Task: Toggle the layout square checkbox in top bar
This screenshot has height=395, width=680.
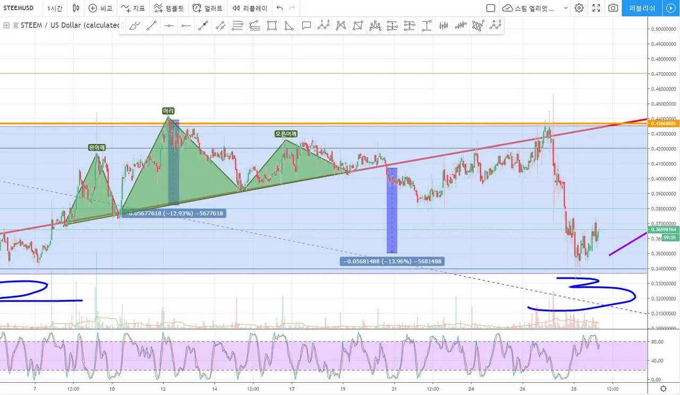Action: (491, 8)
